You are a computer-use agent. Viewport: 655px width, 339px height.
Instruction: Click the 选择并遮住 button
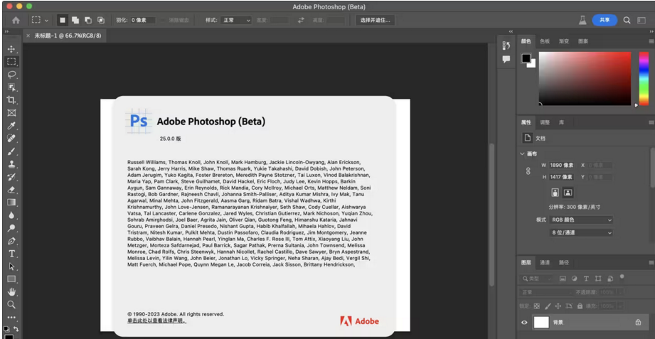(x=375, y=20)
